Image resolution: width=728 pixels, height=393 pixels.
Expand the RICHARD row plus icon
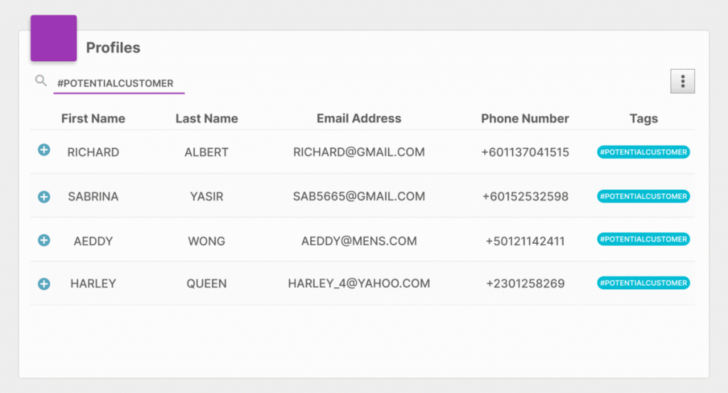pyautogui.click(x=44, y=150)
